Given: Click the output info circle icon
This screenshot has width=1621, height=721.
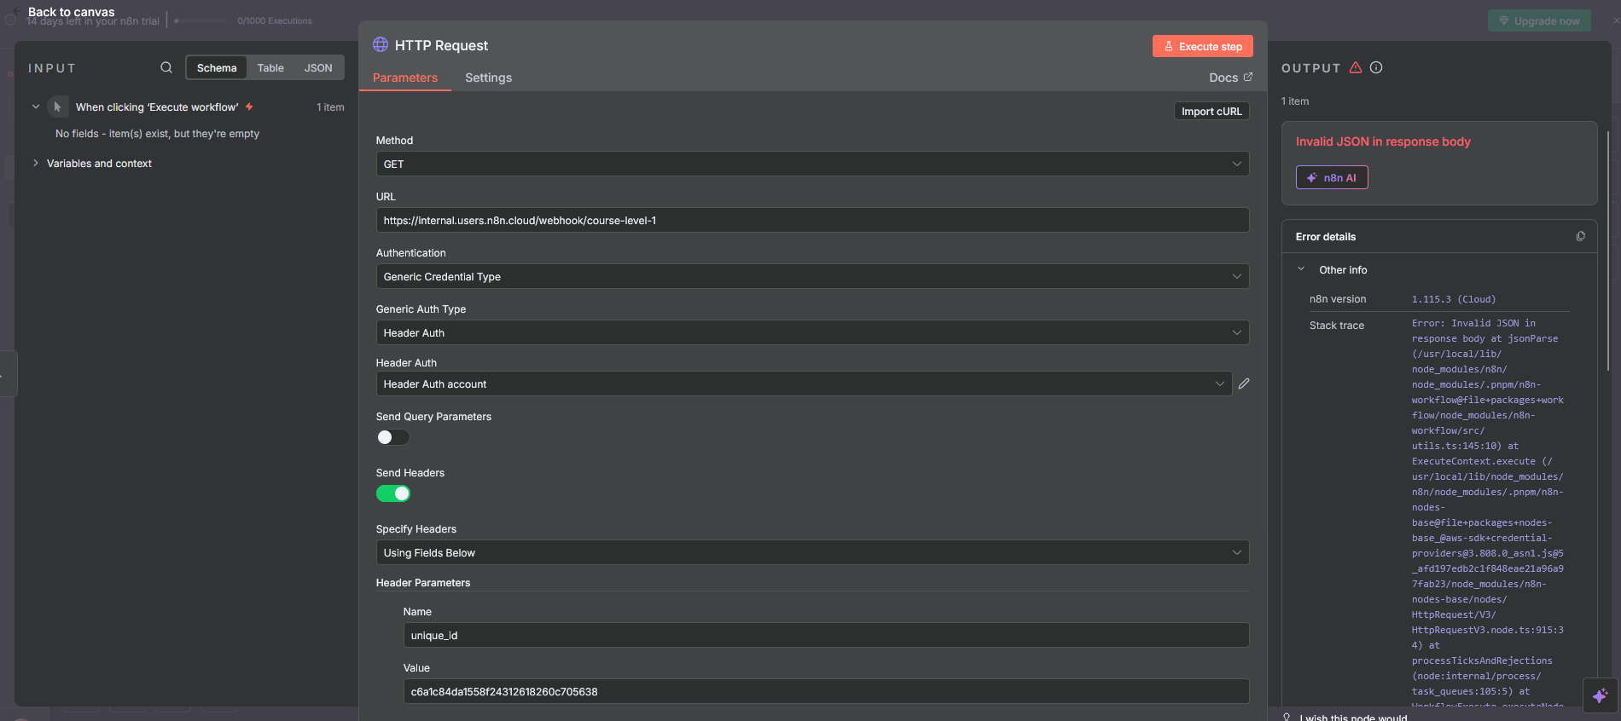Looking at the screenshot, I should tap(1376, 67).
